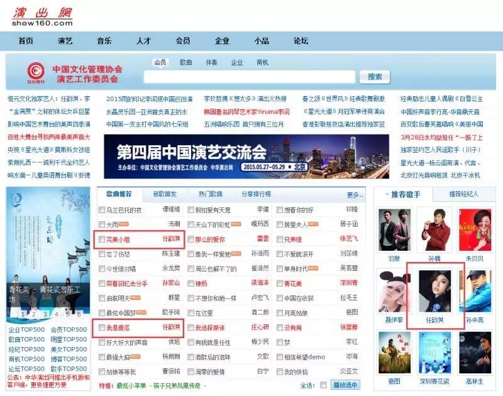Open headline 2015雨的印记李闰珉中国巡回演

[149, 99]
